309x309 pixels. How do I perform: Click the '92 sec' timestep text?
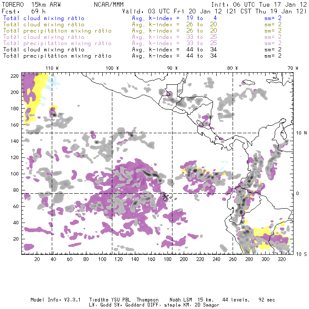coord(267,300)
